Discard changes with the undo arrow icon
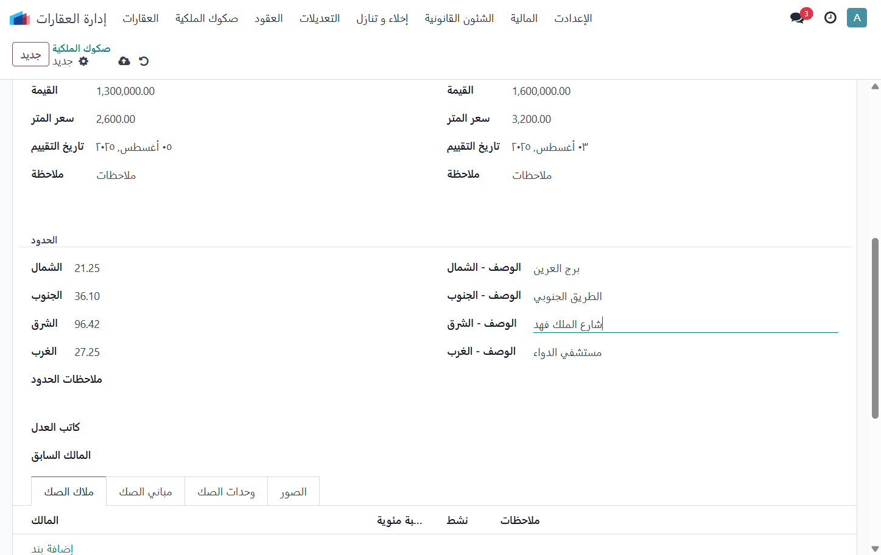This screenshot has height=555, width=881. tap(144, 61)
